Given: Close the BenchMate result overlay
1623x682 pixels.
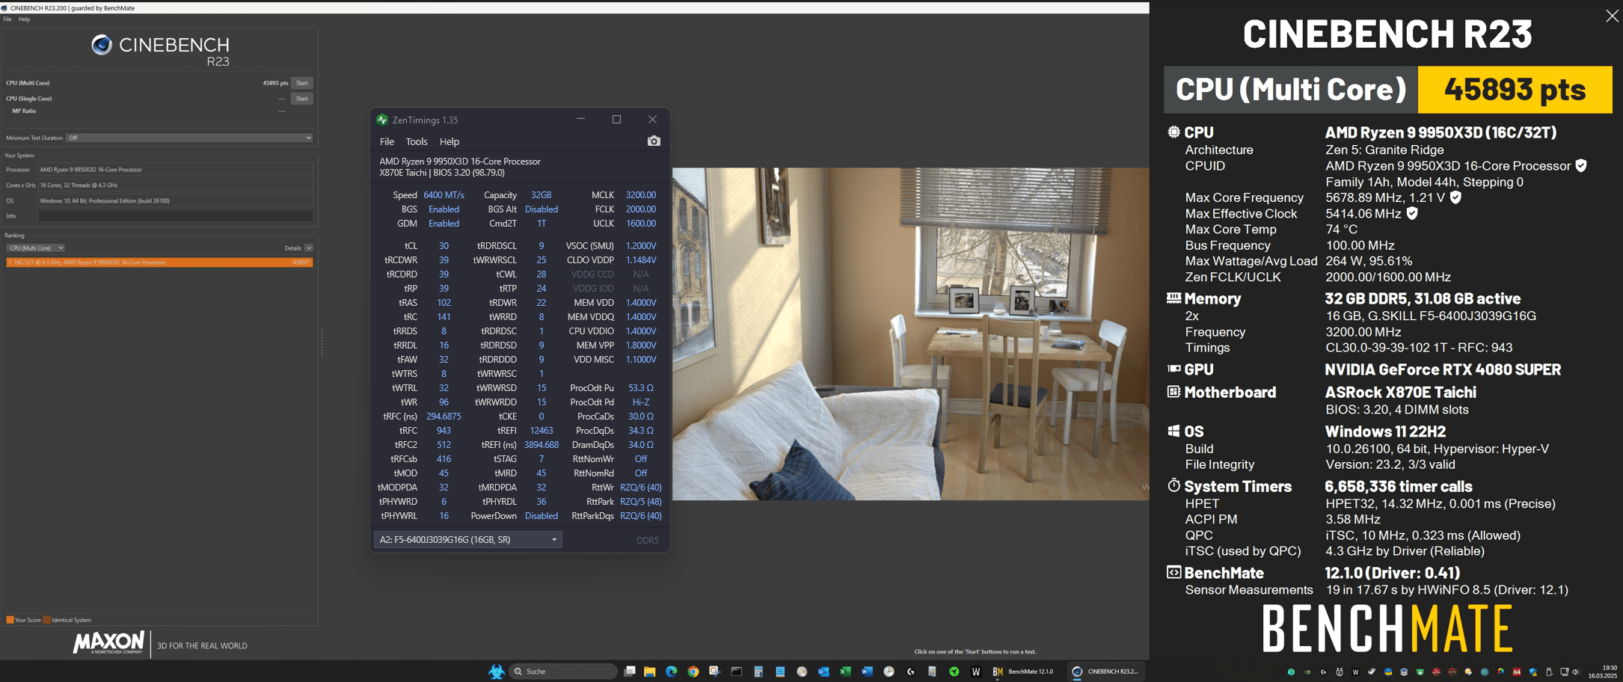Looking at the screenshot, I should coord(1612,16).
